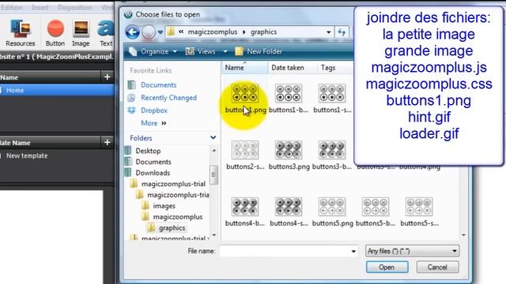This screenshot has width=506, height=284.
Task: Sort by Tags column header
Action: pos(328,68)
